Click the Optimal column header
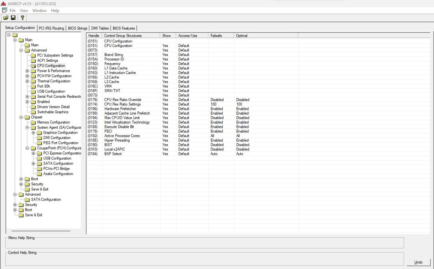434x269 pixels. pyautogui.click(x=266, y=35)
